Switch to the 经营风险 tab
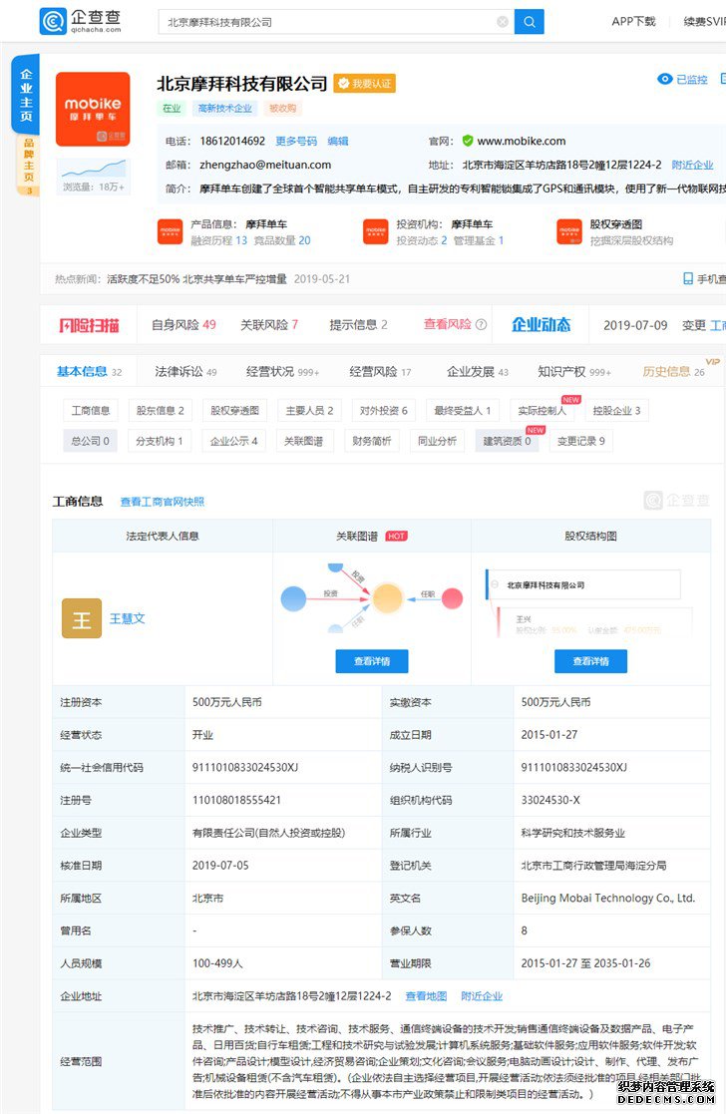Screen dimensions: 726x1114 [x=380, y=372]
